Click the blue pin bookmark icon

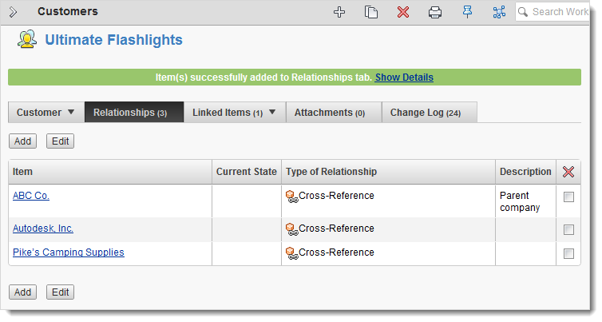coord(467,12)
